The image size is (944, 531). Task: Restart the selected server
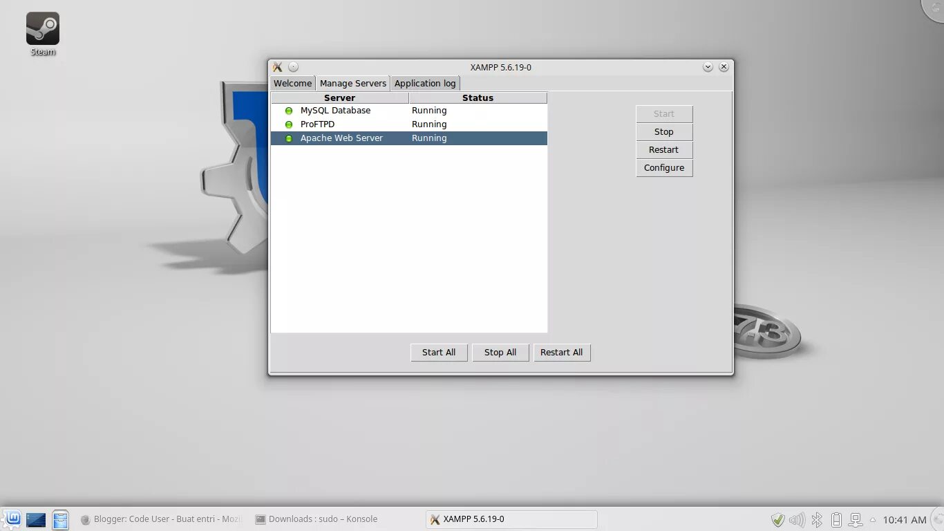pyautogui.click(x=664, y=150)
